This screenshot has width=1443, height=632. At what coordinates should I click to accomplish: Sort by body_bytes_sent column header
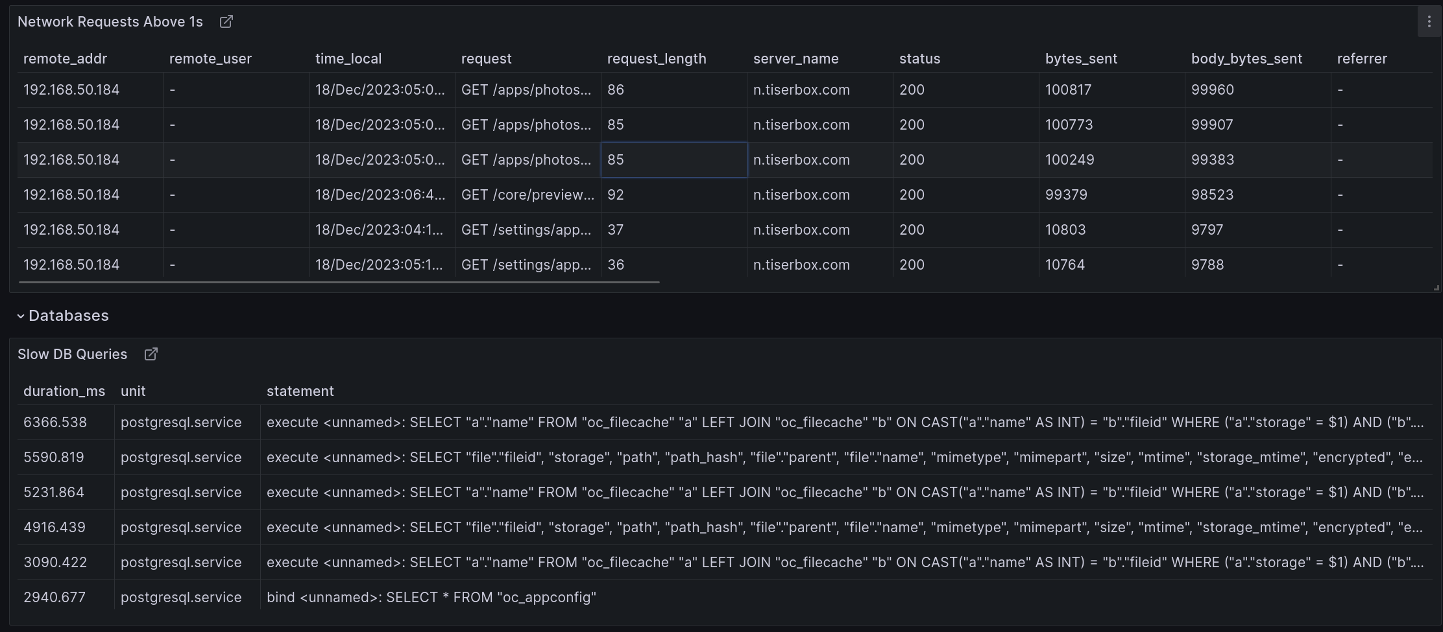coord(1246,58)
